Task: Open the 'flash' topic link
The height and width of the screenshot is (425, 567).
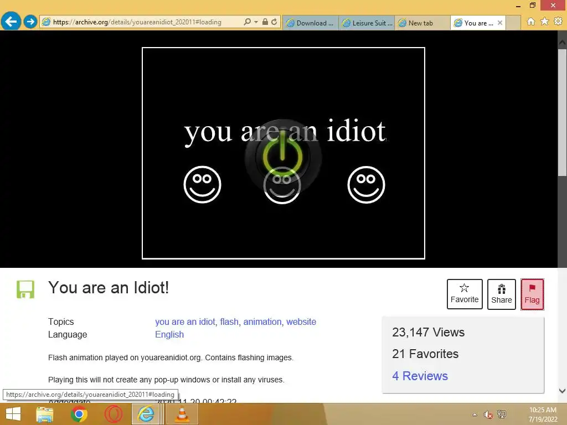Action: click(x=229, y=322)
